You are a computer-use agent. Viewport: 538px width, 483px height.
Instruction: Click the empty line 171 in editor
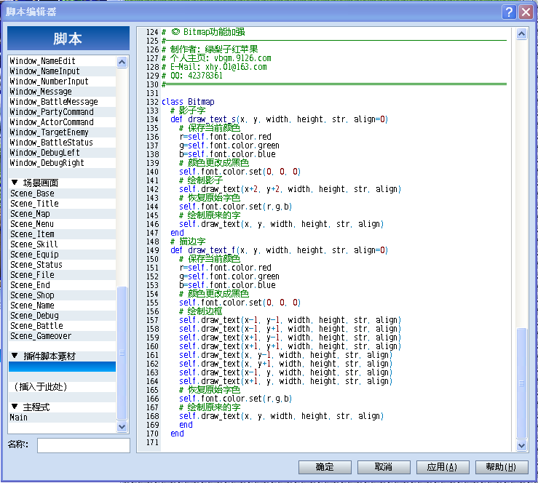click(x=336, y=442)
